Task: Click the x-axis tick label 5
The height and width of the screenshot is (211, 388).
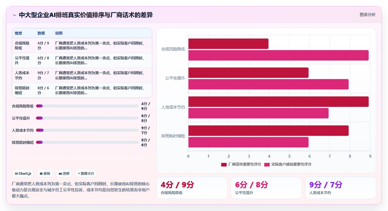Action: 289,156
